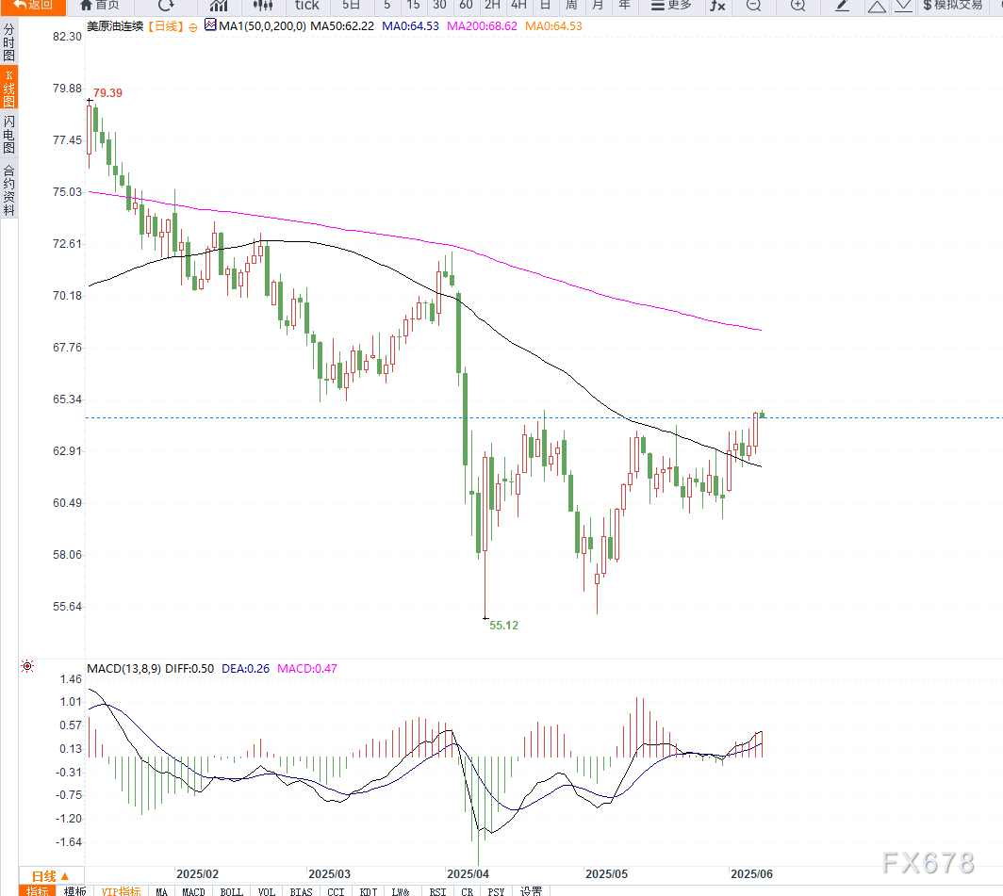Select the candlestick chart style icon

coord(262,5)
